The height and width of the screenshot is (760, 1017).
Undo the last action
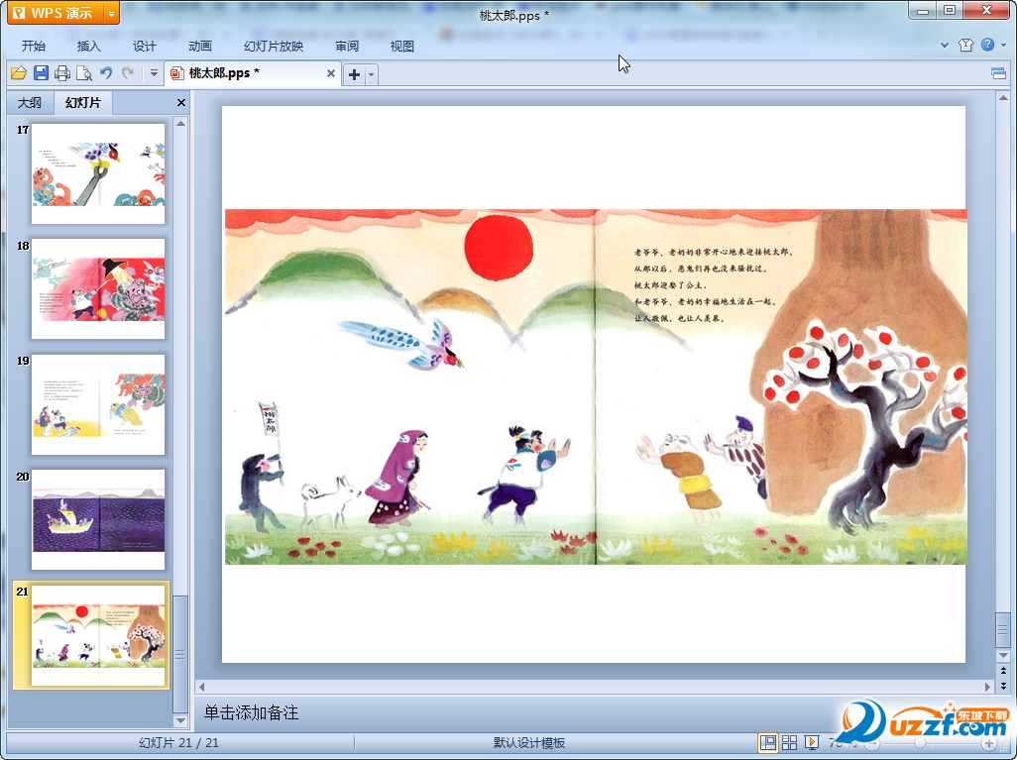(x=106, y=73)
